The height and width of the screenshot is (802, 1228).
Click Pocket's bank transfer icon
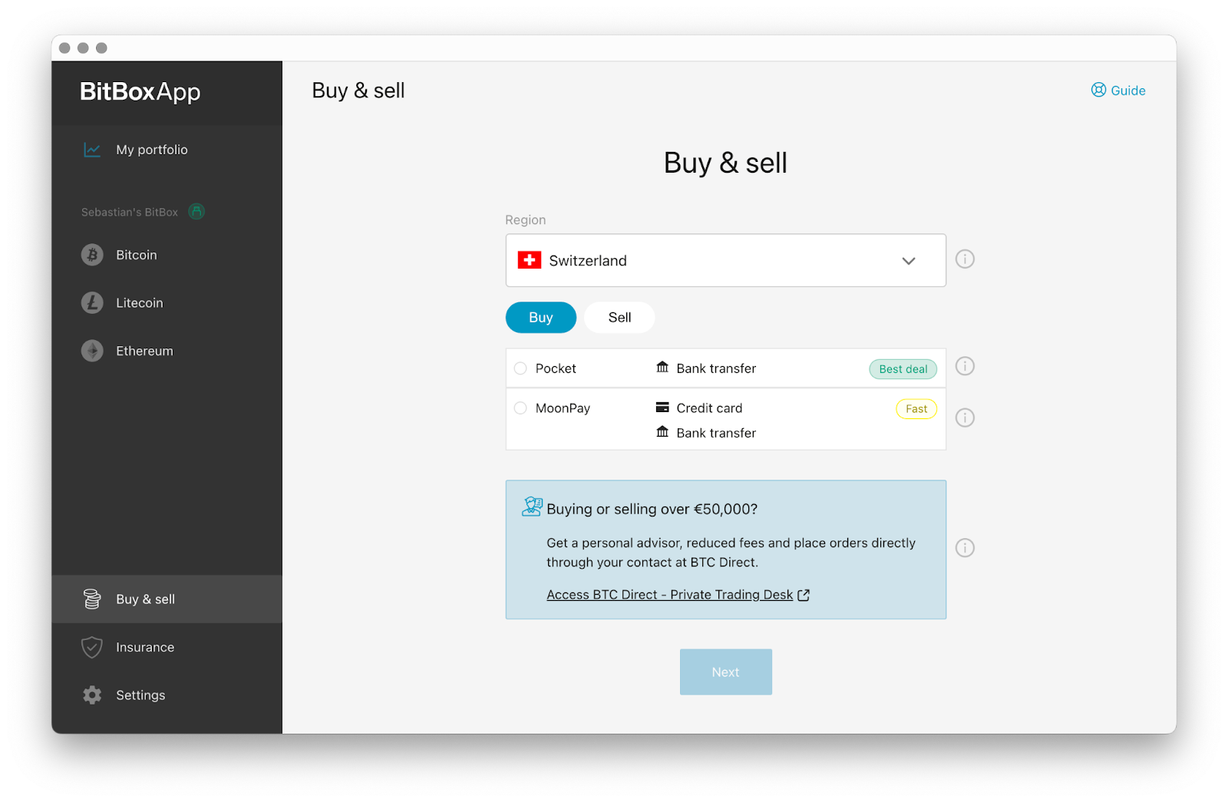(x=662, y=368)
